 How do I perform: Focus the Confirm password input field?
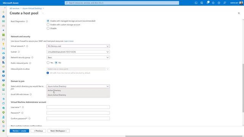[78, 118]
